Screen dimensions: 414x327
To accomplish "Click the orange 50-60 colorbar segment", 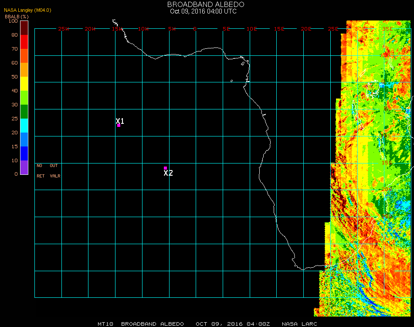I will 24,69.
